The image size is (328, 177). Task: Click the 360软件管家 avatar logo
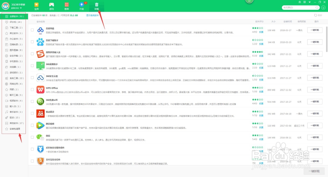tap(6, 6)
